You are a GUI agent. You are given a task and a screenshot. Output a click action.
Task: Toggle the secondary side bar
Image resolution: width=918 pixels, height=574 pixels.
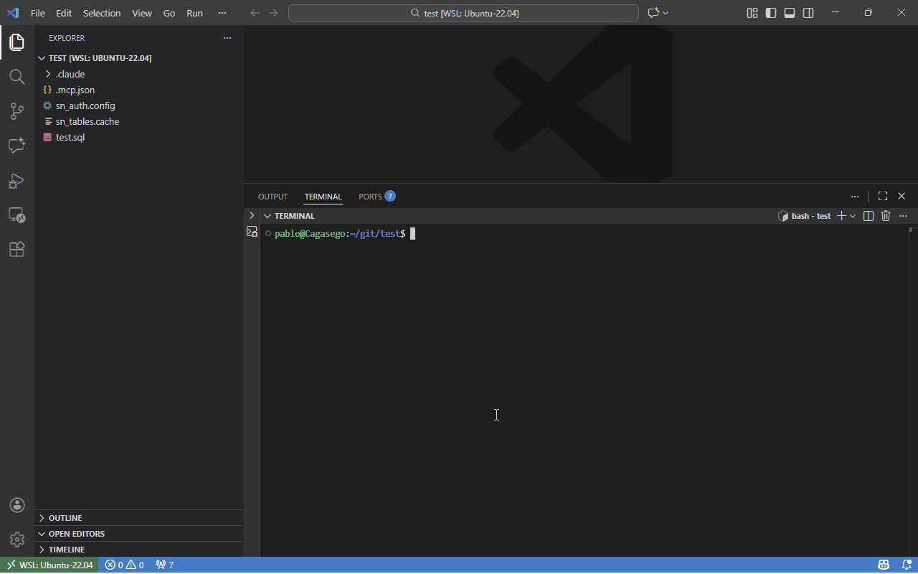pyautogui.click(x=808, y=13)
